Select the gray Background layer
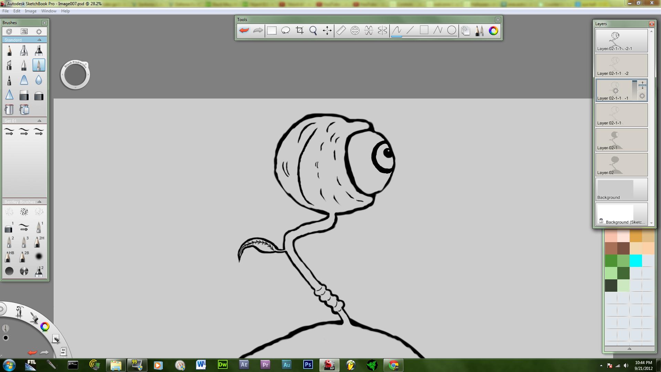The image size is (661, 372). point(622,189)
